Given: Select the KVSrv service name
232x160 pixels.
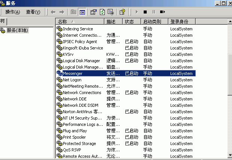Looking at the screenshot, I should tap(68, 54).
